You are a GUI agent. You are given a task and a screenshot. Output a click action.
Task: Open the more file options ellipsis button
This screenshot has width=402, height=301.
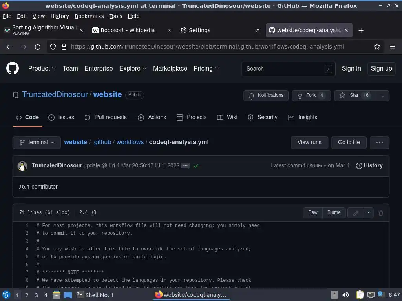pyautogui.click(x=380, y=143)
